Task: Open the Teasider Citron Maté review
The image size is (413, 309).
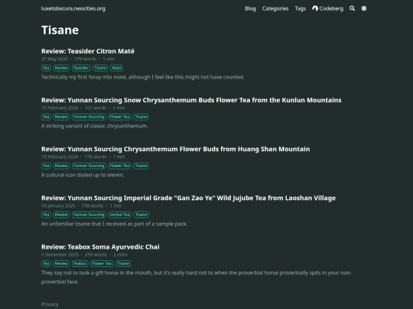Action: pos(88,51)
